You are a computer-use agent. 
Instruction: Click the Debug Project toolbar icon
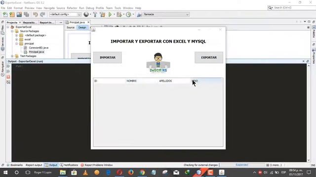click(x=119, y=14)
